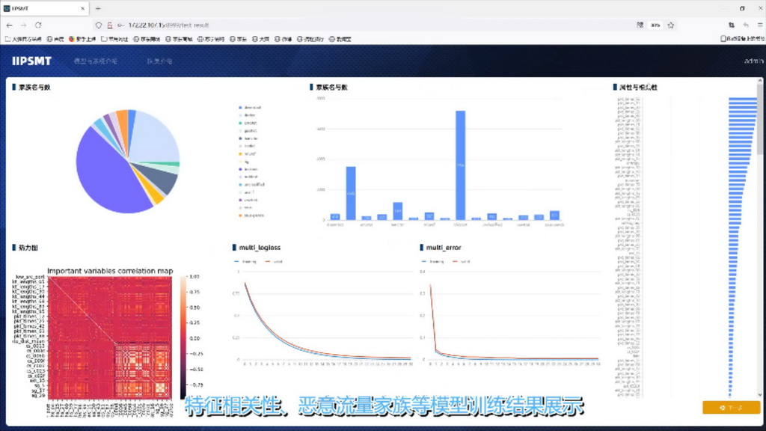
Task: Open a new browser tab
Action: coord(98,8)
